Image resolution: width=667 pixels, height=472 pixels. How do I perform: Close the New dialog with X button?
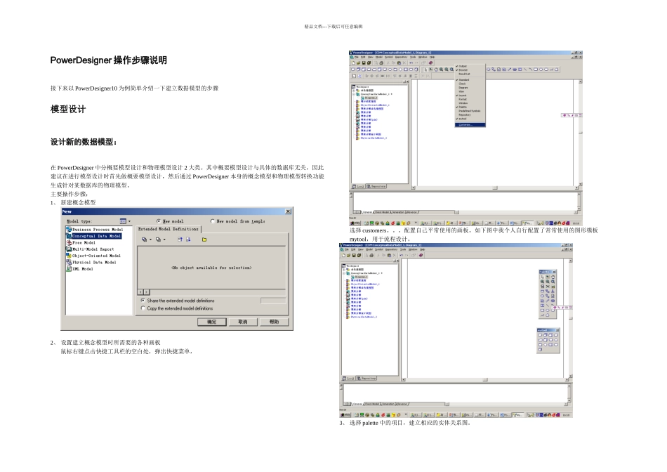(288, 211)
